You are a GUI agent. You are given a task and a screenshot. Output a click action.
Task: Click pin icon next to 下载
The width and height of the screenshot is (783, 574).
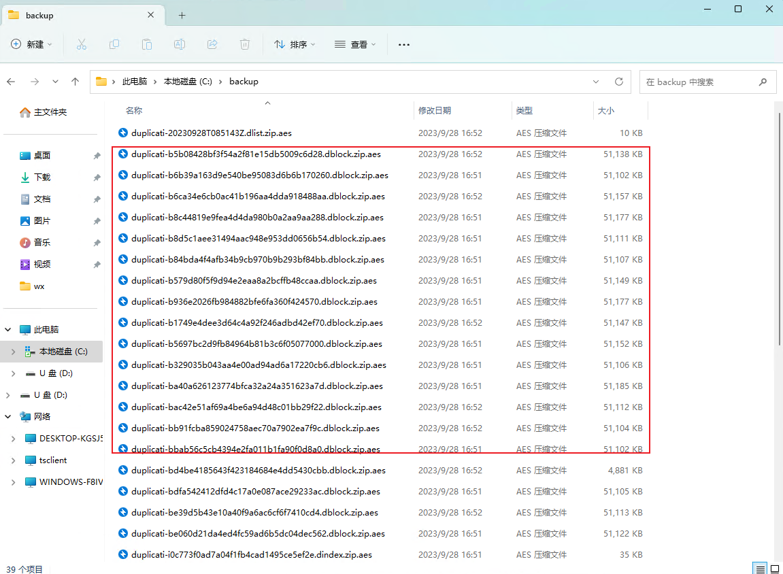97,178
